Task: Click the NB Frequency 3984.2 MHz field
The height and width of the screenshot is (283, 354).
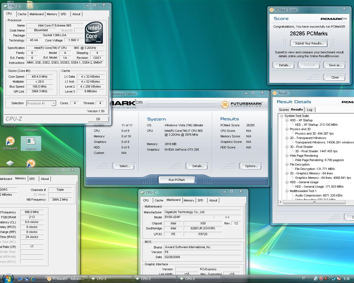Action: (x=60, y=200)
